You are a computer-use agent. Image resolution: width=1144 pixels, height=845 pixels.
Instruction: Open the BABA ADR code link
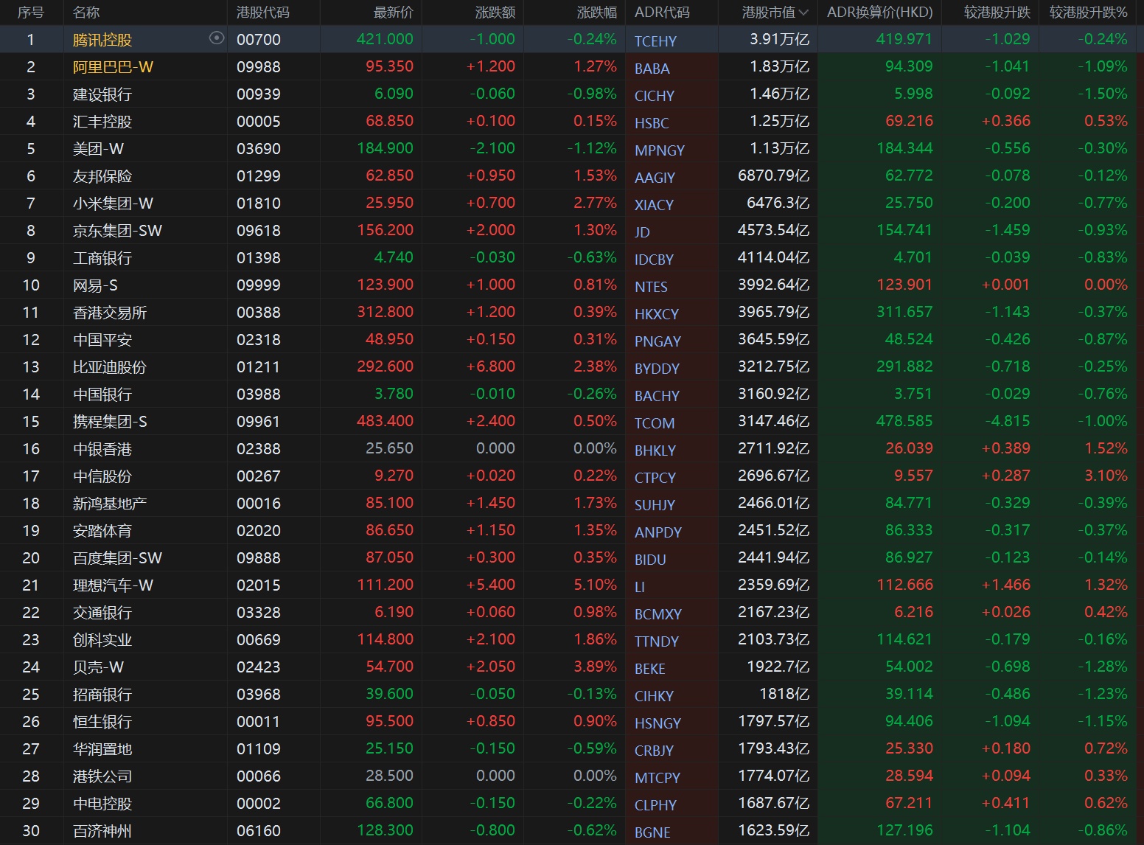click(652, 69)
